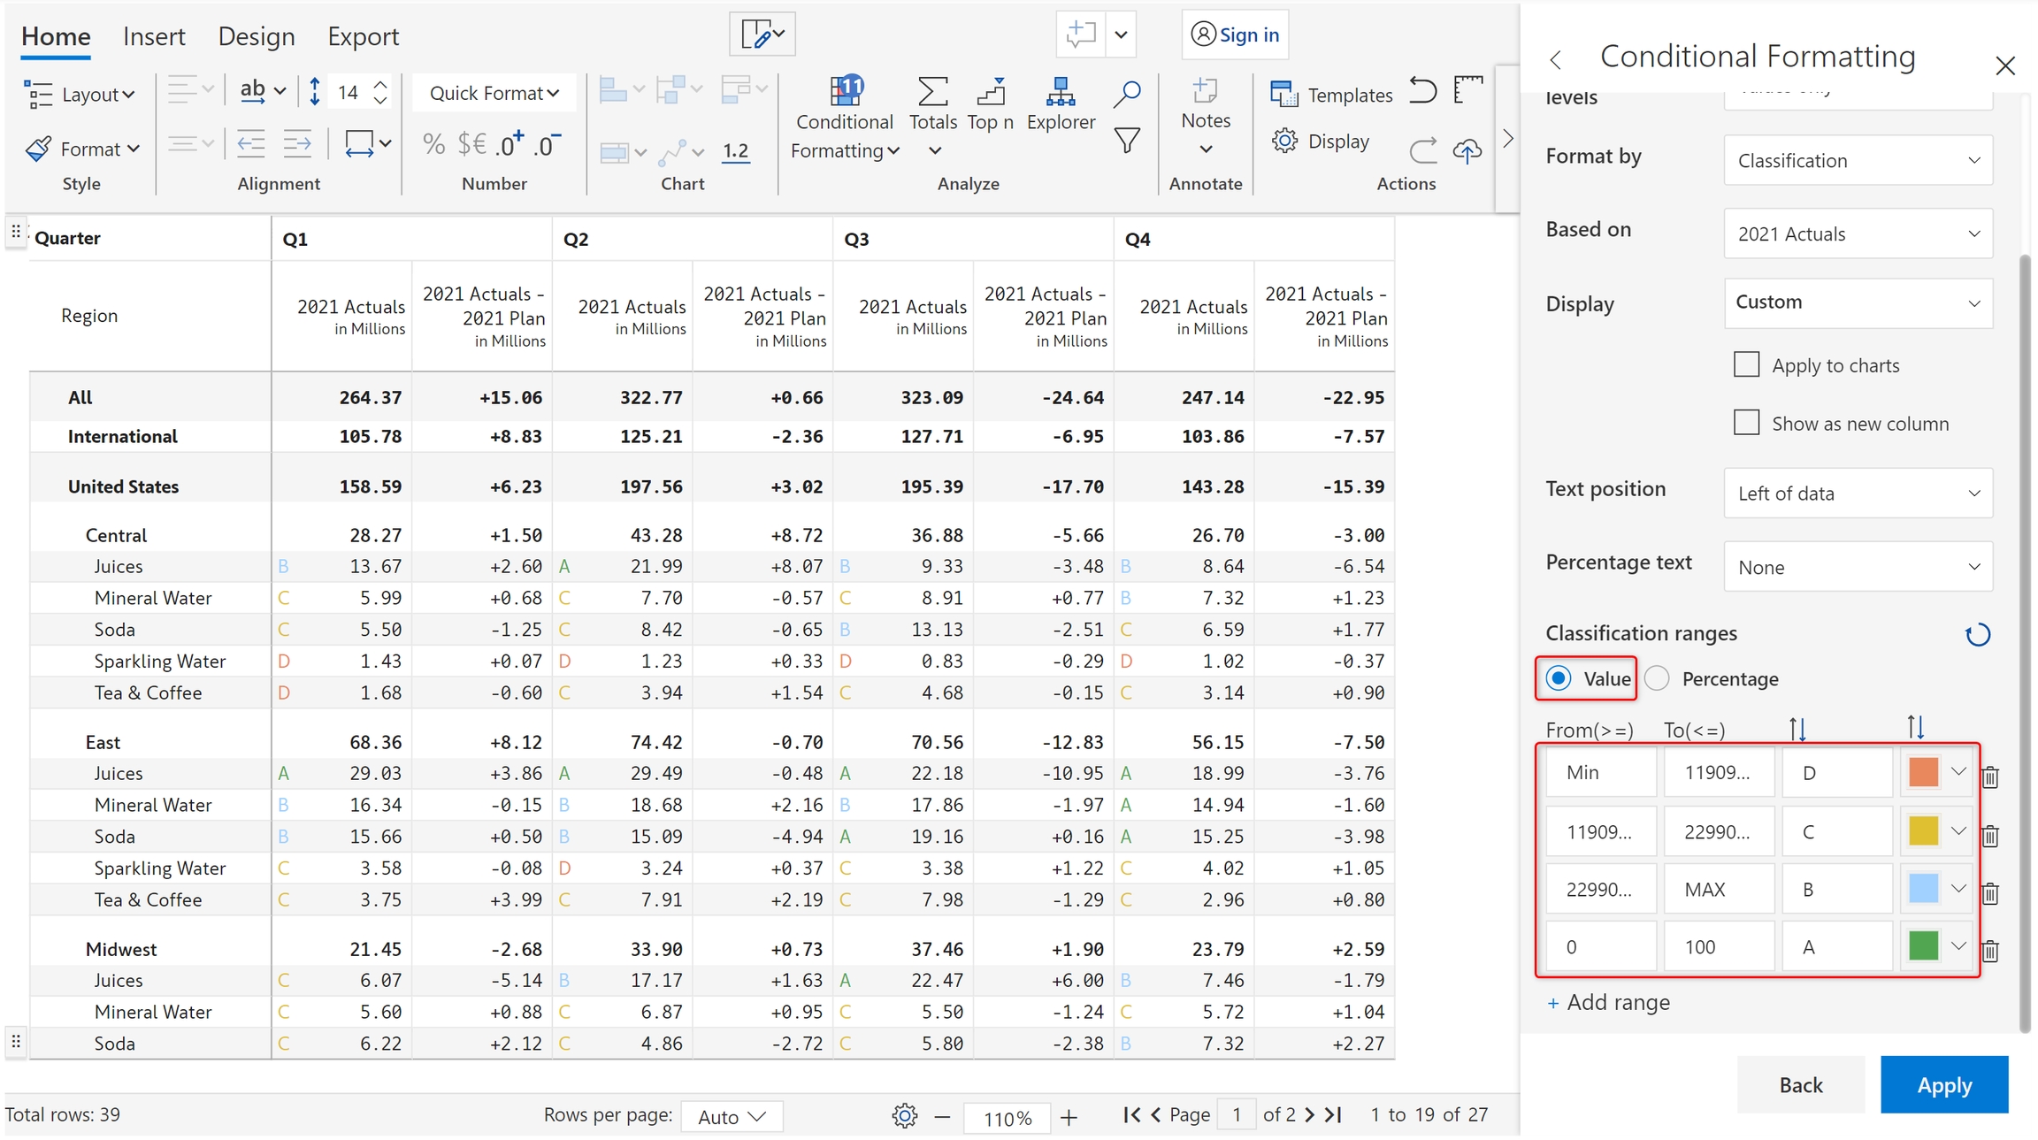Expand the Text position dropdown

1858,493
